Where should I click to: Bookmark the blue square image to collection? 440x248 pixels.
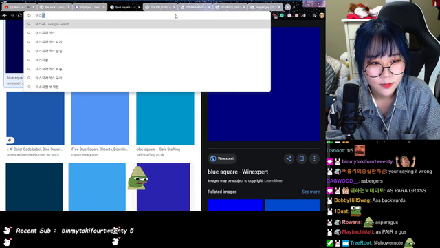coord(302,158)
